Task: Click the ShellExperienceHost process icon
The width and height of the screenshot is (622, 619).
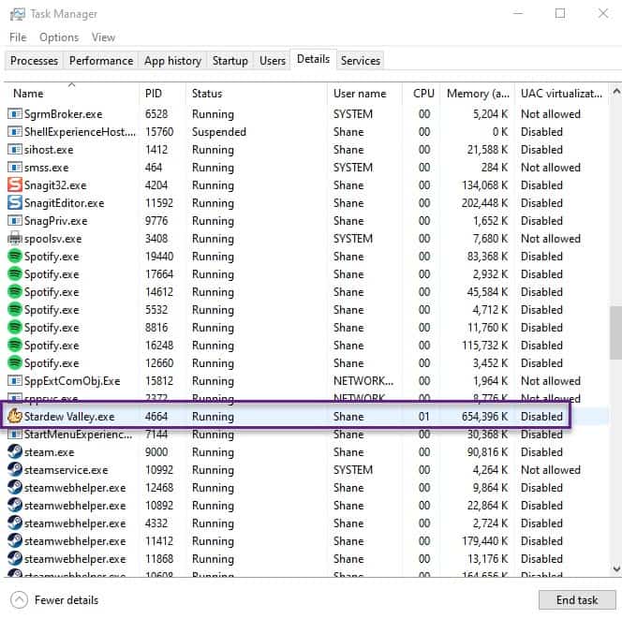Action: [x=15, y=132]
